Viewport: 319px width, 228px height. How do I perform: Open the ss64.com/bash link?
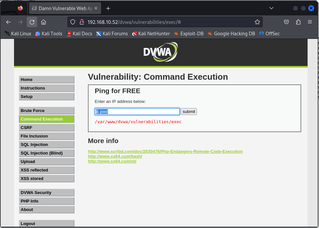[x=115, y=156]
